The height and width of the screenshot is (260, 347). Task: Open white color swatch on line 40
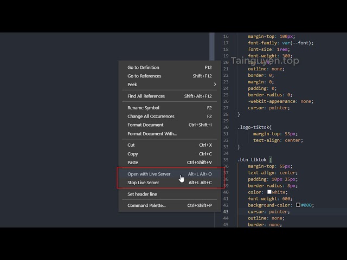pyautogui.click(x=269, y=192)
